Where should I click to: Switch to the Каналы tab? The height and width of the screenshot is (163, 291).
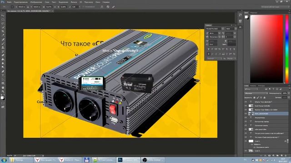point(253,86)
